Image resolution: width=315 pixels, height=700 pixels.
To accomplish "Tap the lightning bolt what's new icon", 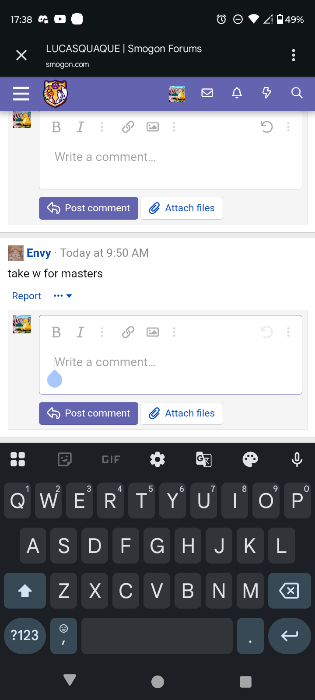I will [266, 93].
